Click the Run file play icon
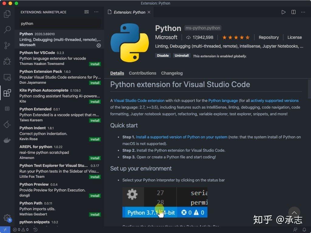 pos(283,12)
